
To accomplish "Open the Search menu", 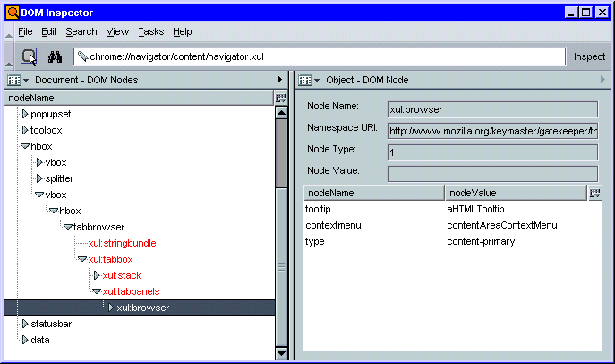I will pyautogui.click(x=81, y=31).
